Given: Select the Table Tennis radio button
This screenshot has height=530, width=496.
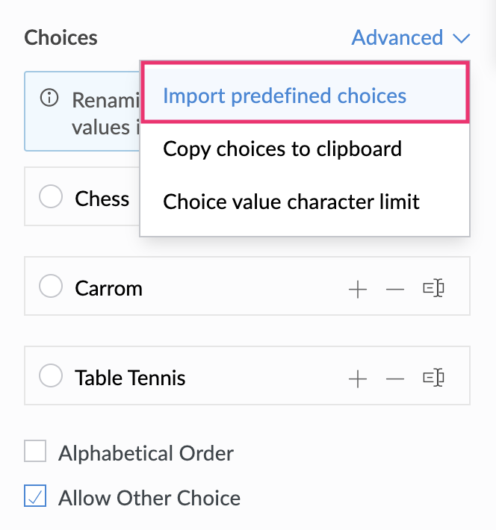Looking at the screenshot, I should [x=51, y=377].
